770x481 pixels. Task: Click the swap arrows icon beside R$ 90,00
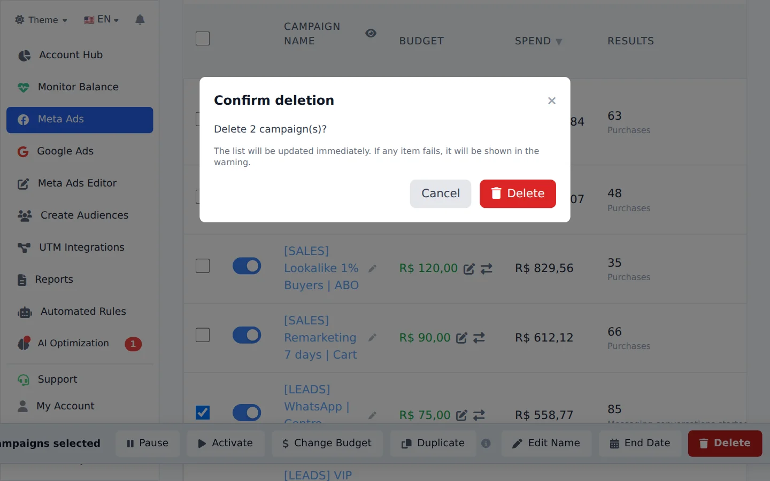coord(479,338)
